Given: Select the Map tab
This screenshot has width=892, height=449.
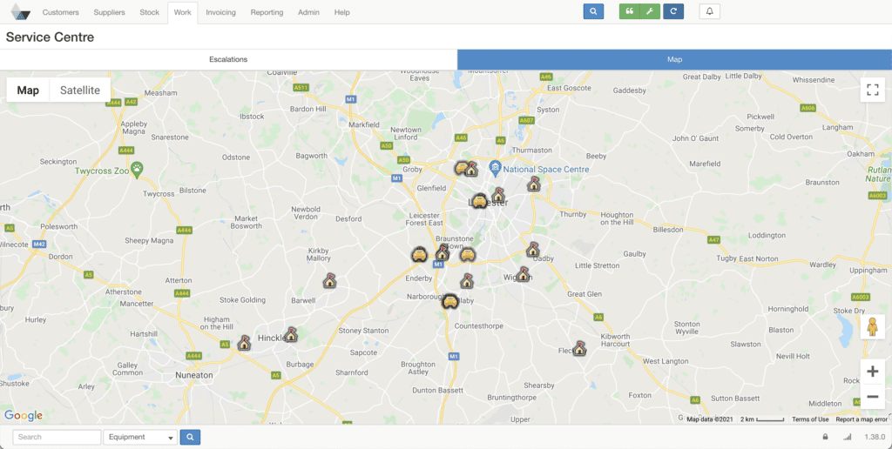Looking at the screenshot, I should tap(675, 59).
